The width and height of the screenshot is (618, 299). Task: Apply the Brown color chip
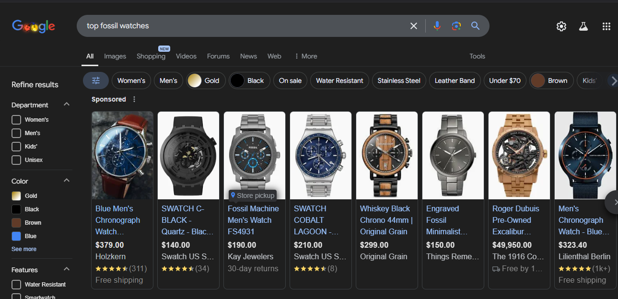point(551,80)
